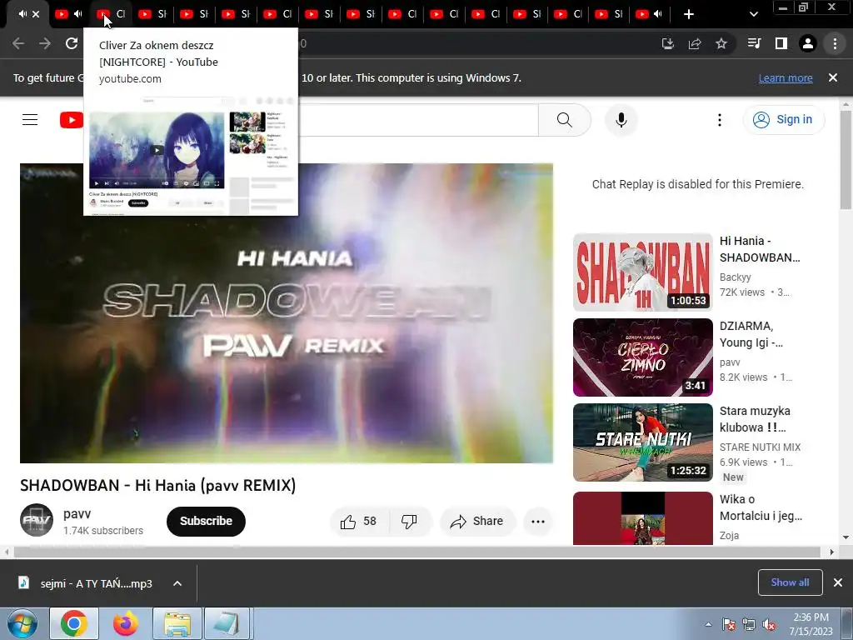The width and height of the screenshot is (853, 640).
Task: Follow the Learn more link in the info bar
Action: (786, 77)
